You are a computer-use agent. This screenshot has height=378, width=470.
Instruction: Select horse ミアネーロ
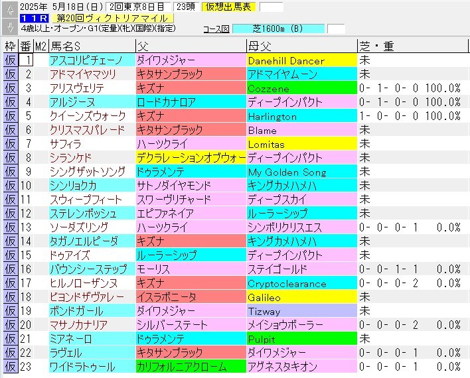click(92, 339)
